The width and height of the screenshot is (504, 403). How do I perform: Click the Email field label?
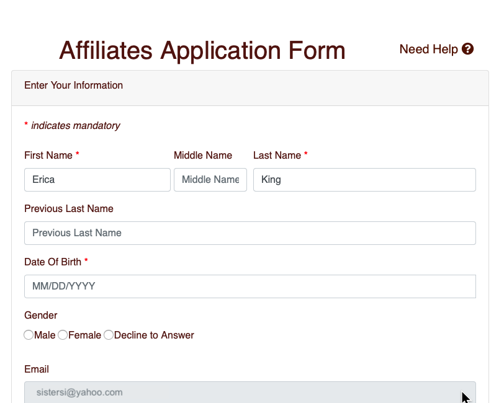[x=37, y=370]
